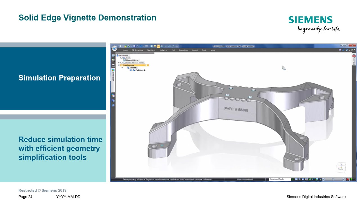
Task: Open the layers icon in left sidebar
Action: 113,55
